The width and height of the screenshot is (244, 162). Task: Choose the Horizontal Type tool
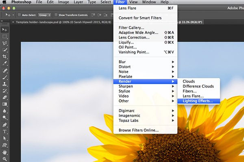coord(4,132)
